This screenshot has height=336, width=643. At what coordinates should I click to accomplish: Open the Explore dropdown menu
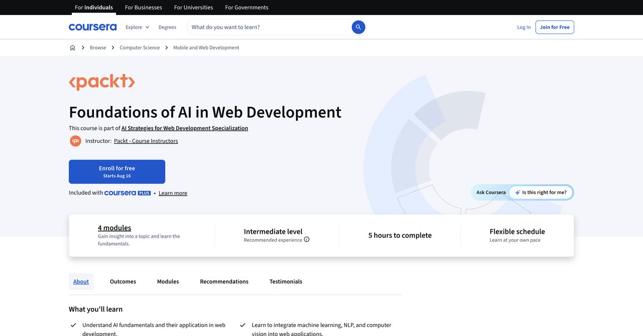tap(137, 27)
